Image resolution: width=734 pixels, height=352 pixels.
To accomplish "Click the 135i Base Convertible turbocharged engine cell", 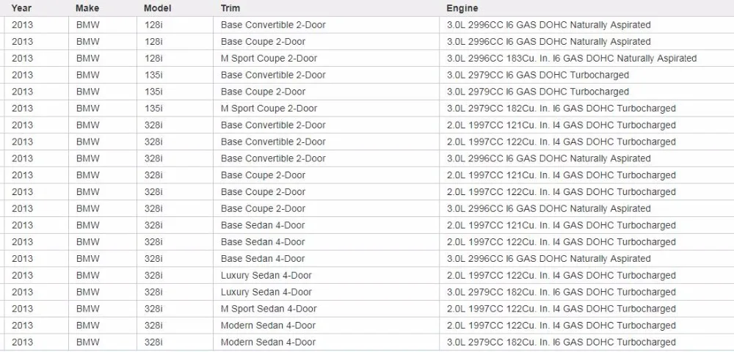I will (586, 75).
